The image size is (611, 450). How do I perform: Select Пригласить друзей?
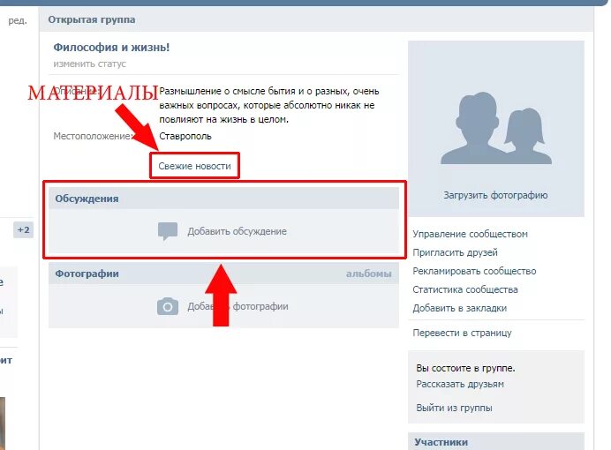pos(455,252)
